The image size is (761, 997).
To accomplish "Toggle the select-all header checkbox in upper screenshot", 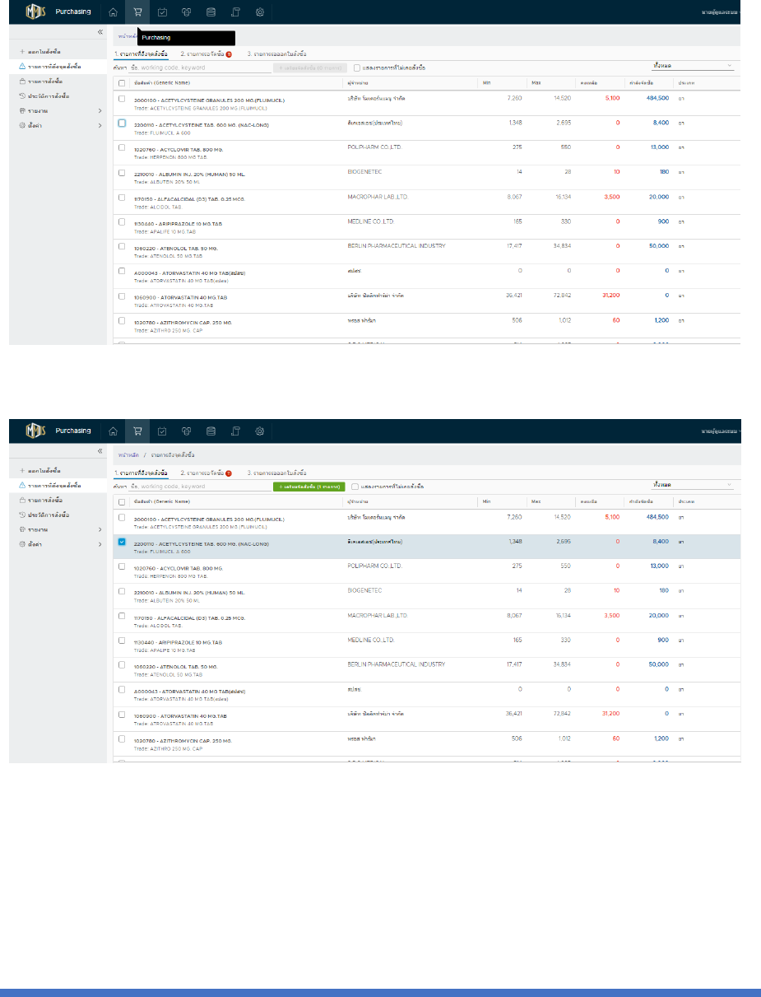I will 122,82.
